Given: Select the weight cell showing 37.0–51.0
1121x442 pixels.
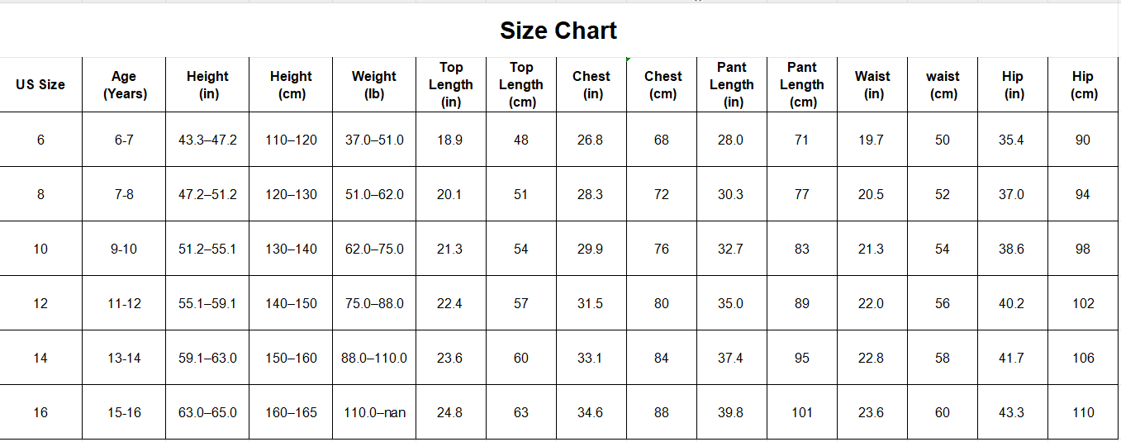Looking at the screenshot, I should [x=374, y=140].
